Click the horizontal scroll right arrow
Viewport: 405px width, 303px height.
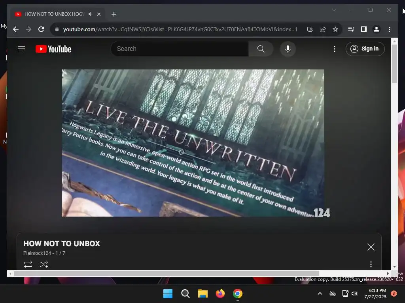pos(388,274)
